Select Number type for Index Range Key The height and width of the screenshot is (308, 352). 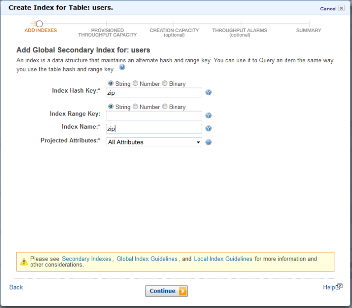pos(135,107)
